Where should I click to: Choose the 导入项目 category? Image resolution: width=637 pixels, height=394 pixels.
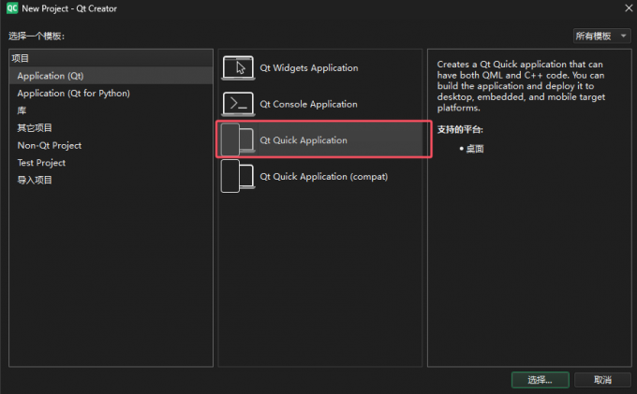coord(35,180)
